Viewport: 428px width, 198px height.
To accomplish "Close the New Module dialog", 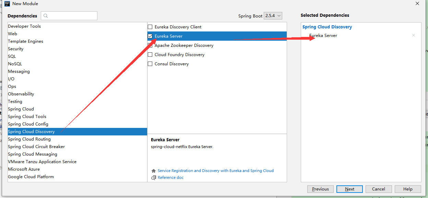I will 417,4.
